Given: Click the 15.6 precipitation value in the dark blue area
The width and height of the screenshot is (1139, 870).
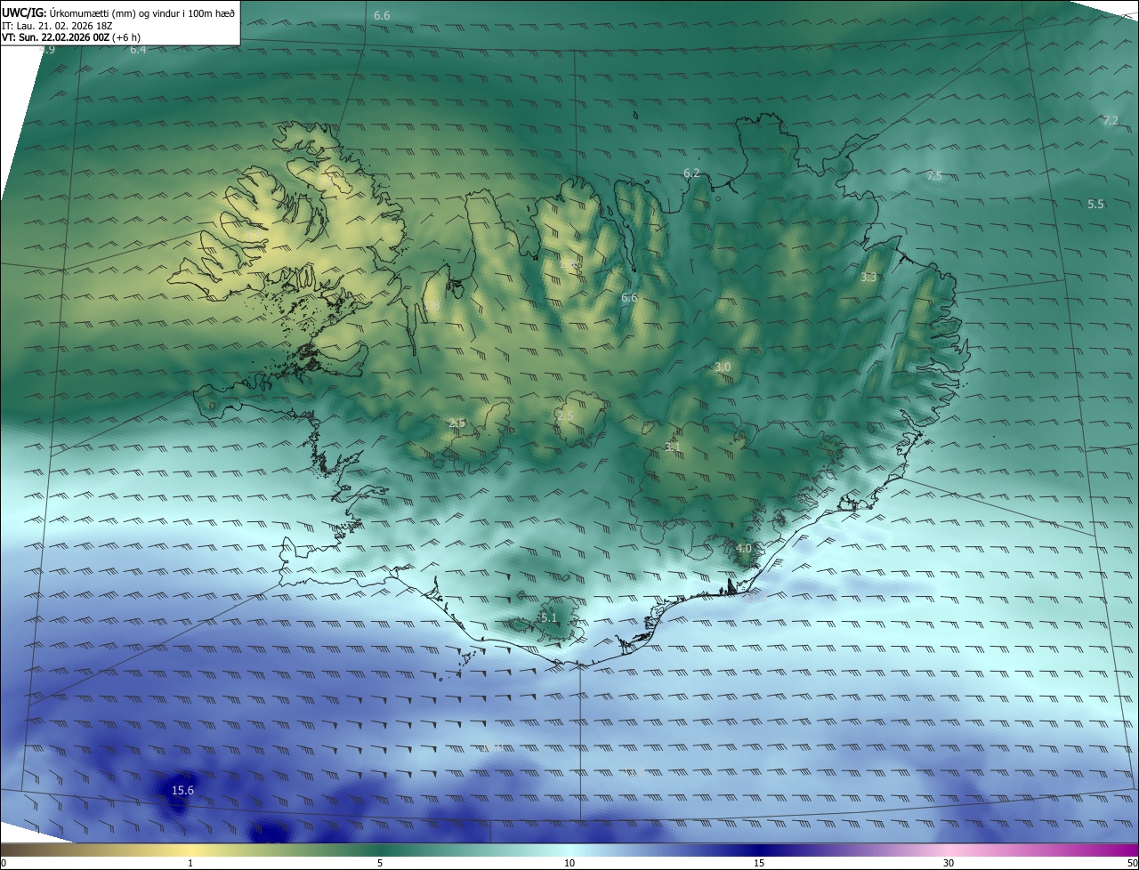Looking at the screenshot, I should [x=182, y=790].
